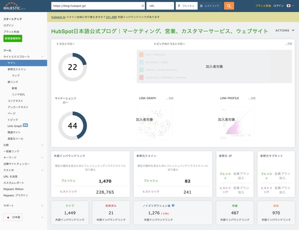Click the Citation Flow 44 gauge
Image resolution: width=299 pixels, height=230 pixels.
tap(72, 126)
